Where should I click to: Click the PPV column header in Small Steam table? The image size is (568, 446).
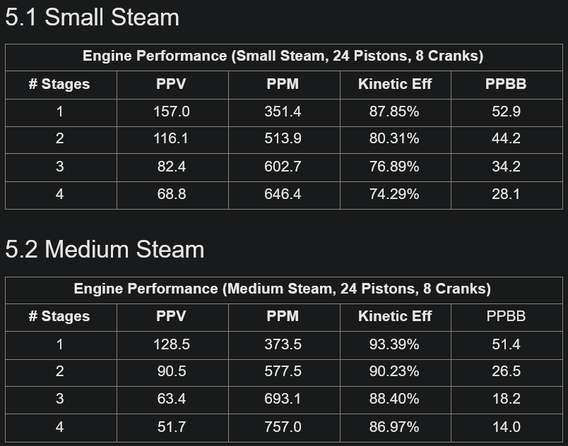tap(171, 84)
